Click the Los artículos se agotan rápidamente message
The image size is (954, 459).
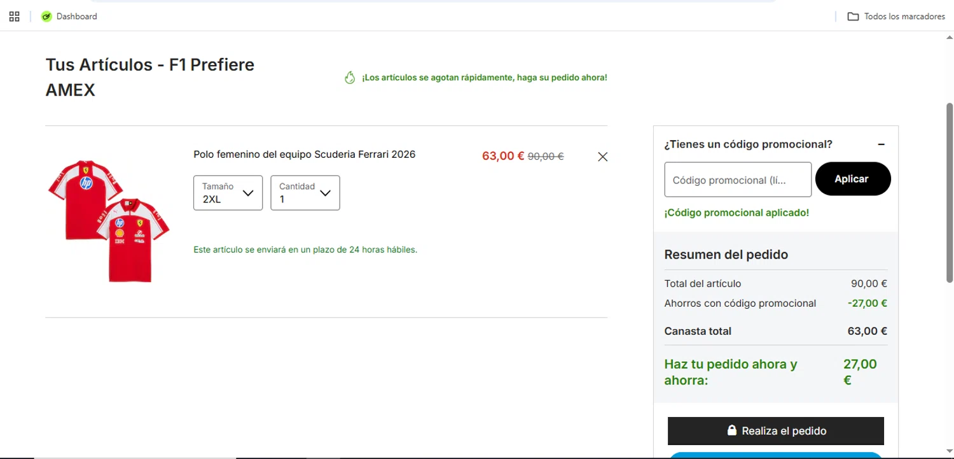pyautogui.click(x=485, y=78)
